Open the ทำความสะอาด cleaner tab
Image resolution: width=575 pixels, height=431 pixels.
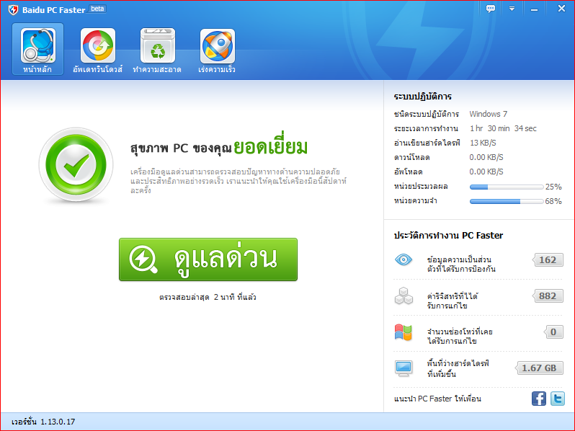tap(157, 50)
